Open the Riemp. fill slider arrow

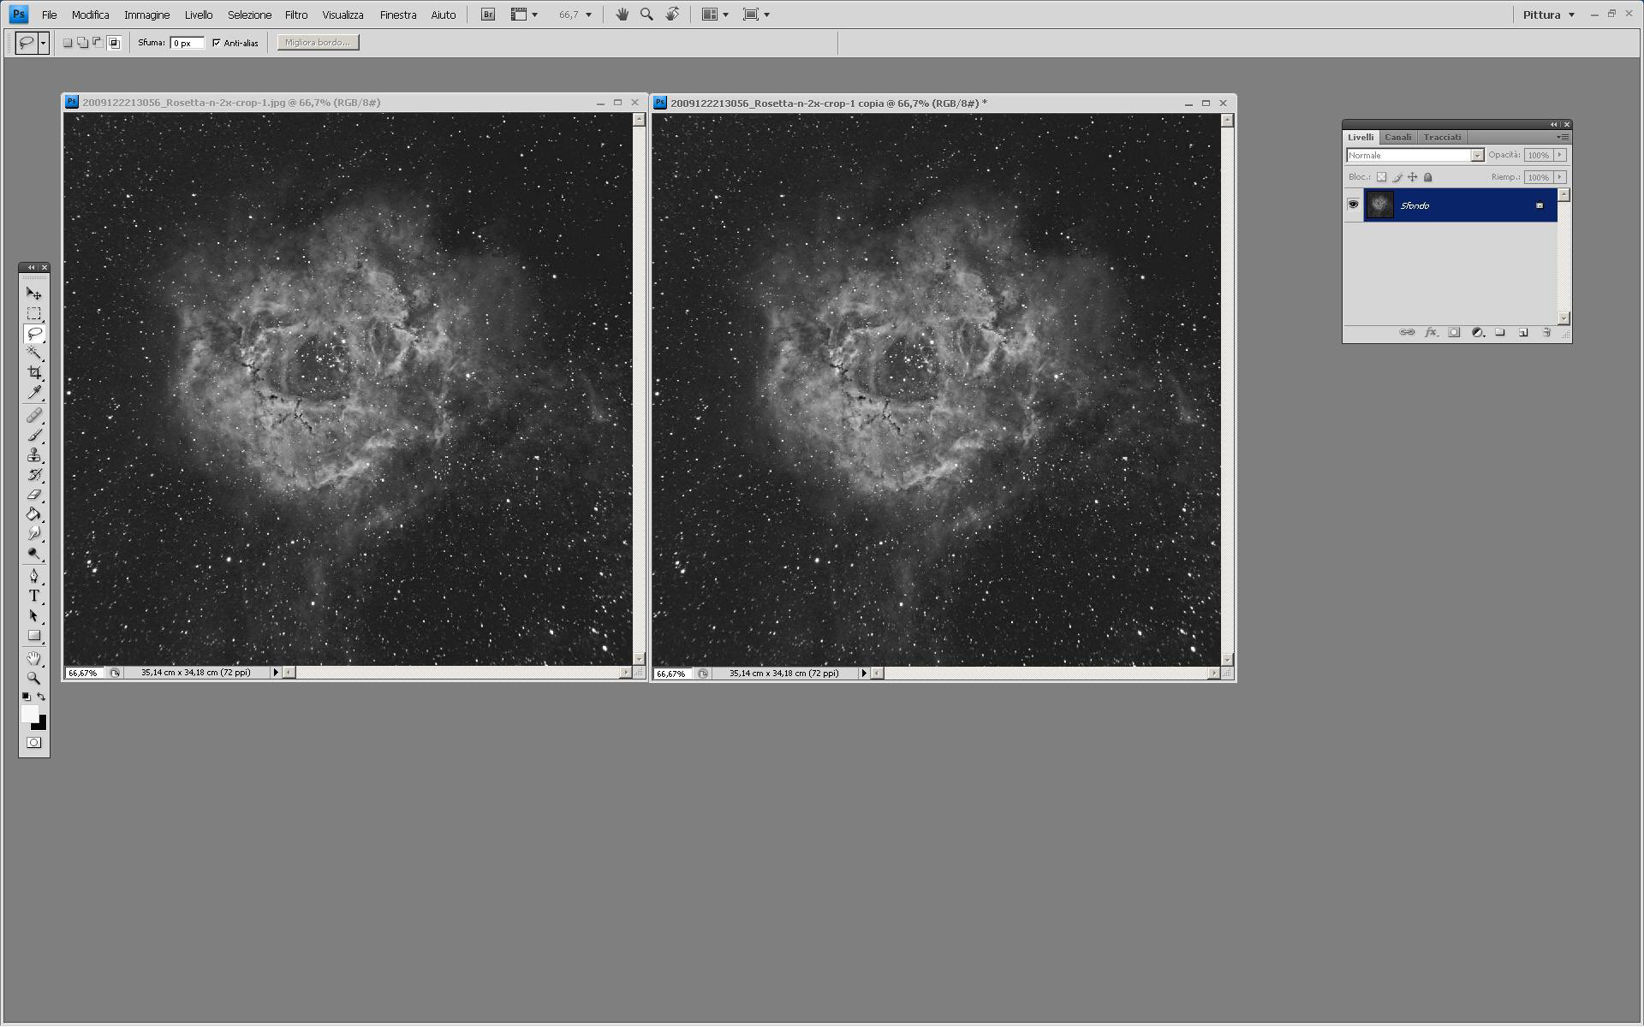point(1560,177)
